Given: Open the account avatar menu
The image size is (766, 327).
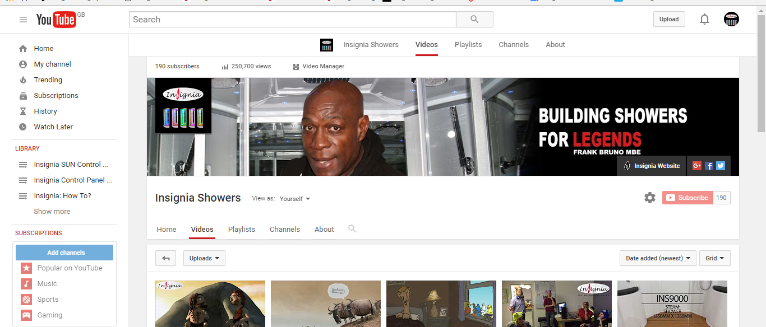Looking at the screenshot, I should coord(731,19).
